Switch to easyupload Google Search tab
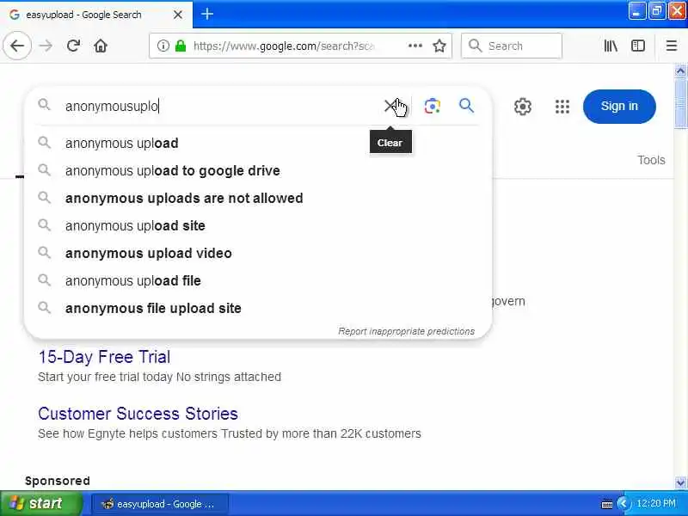 coord(96,15)
